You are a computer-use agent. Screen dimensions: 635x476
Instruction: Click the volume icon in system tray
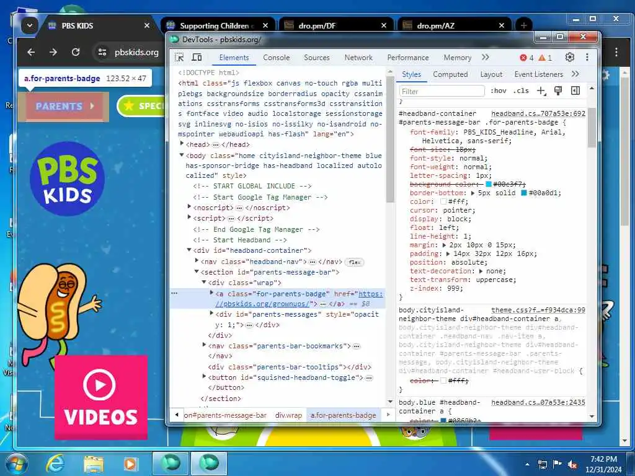(x=572, y=464)
